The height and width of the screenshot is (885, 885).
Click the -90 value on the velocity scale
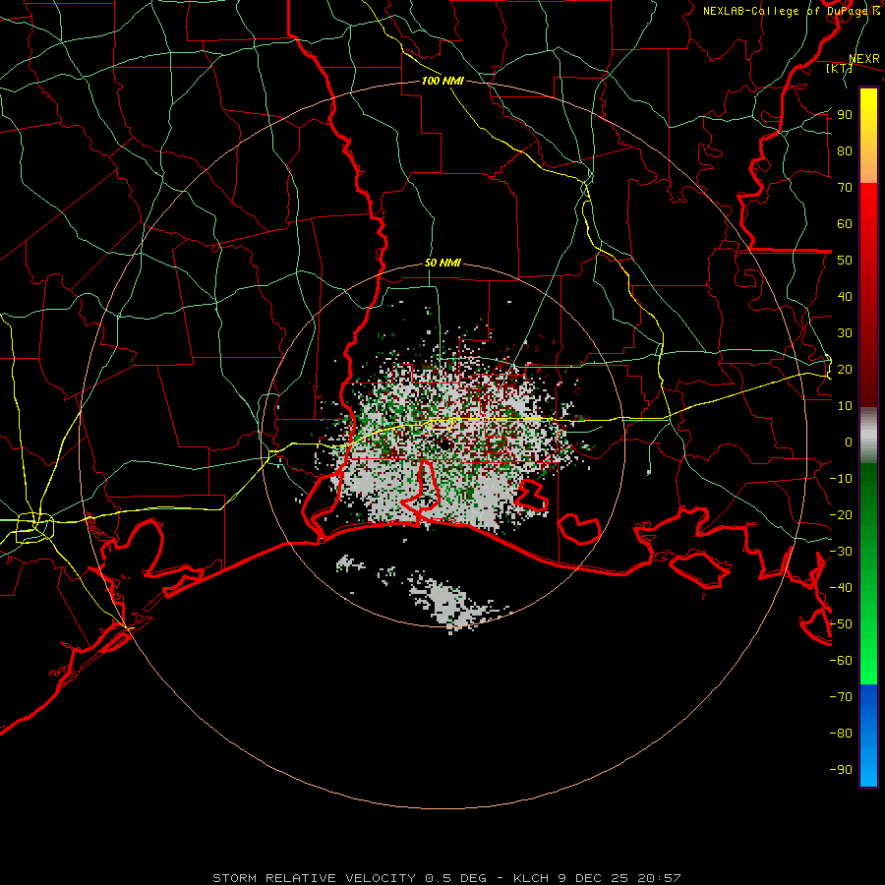click(841, 770)
